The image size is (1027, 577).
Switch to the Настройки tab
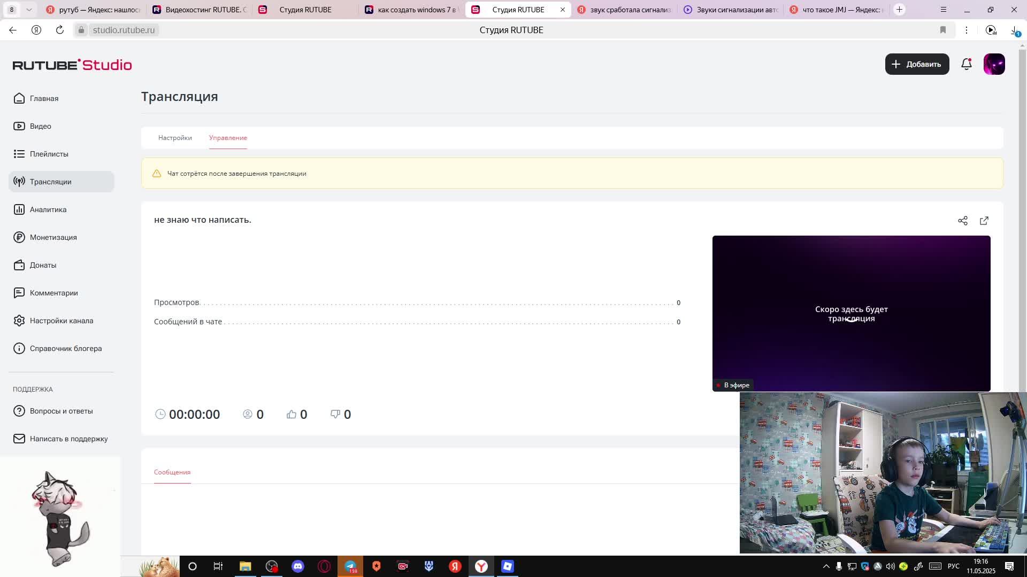pos(175,138)
